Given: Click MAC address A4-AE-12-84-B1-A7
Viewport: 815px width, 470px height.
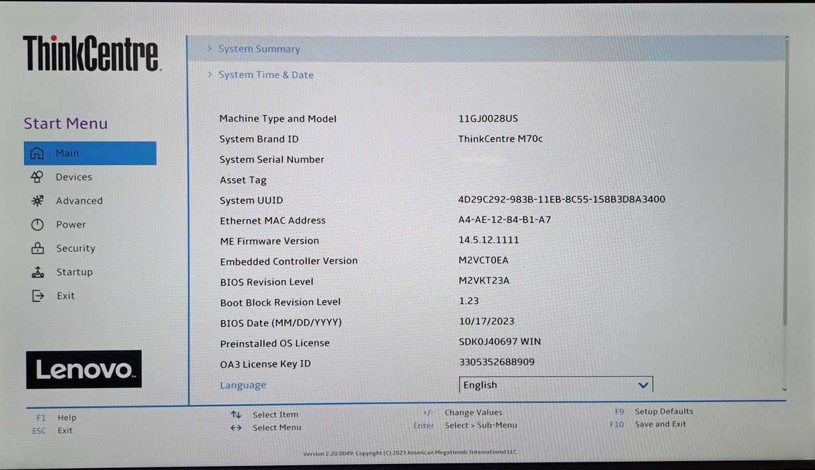Looking at the screenshot, I should 505,220.
